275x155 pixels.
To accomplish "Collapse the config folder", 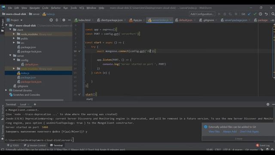I will [14, 60].
